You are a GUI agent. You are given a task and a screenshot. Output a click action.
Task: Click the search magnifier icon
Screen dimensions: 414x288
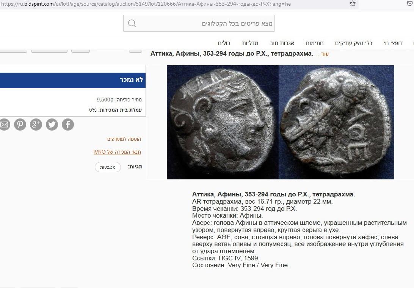pyautogui.click(x=132, y=23)
